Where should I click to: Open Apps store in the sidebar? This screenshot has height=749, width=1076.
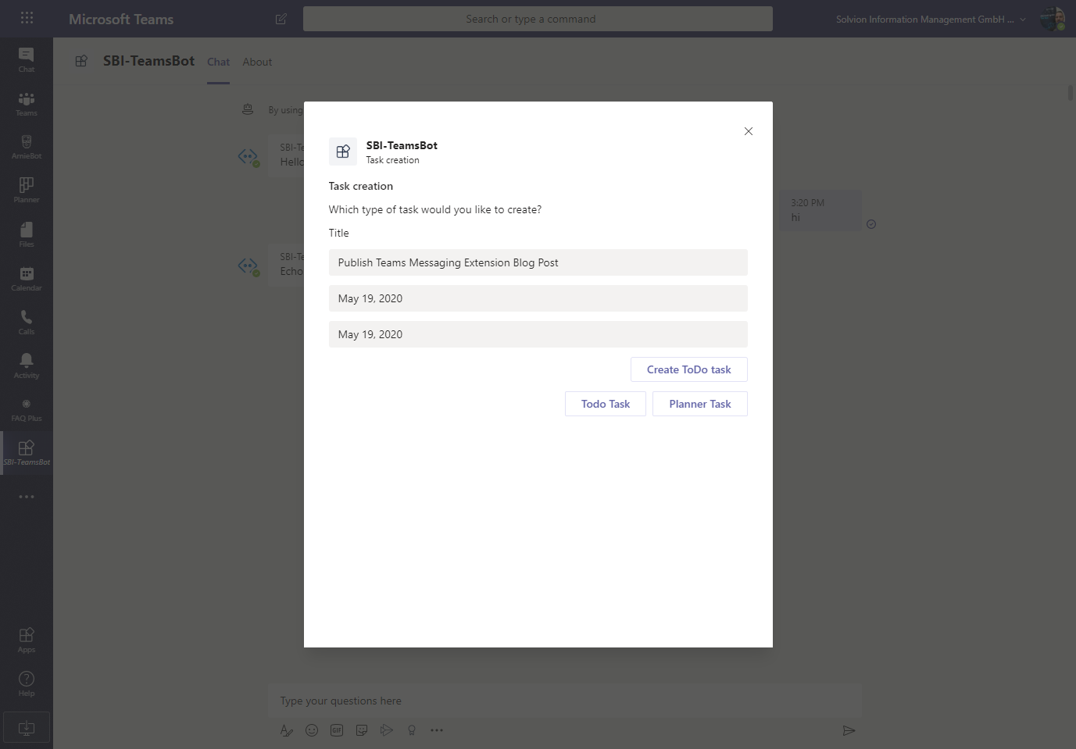click(27, 640)
